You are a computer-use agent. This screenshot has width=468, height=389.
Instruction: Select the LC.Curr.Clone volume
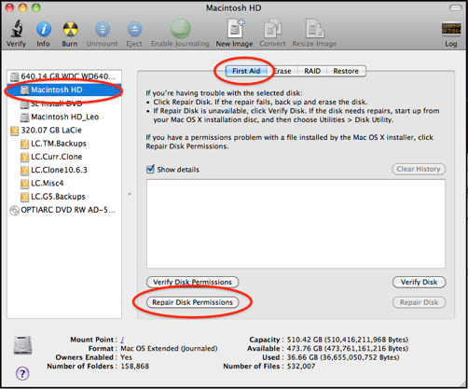click(x=64, y=157)
